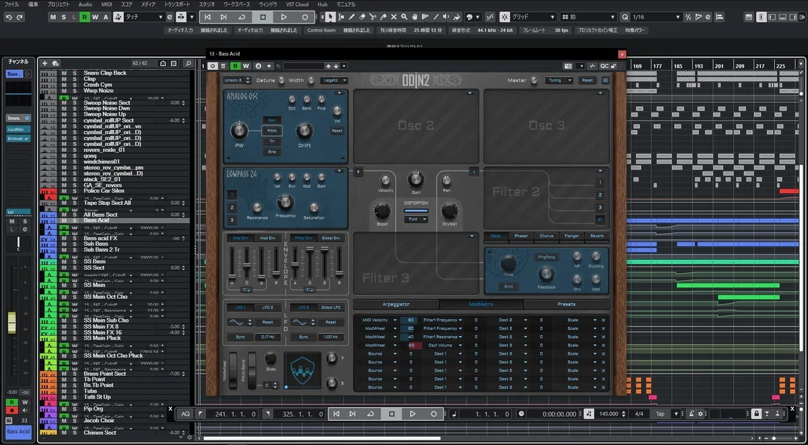Click cycle loop button in top transport
Viewport: 808px width, 445px height.
[x=242, y=17]
